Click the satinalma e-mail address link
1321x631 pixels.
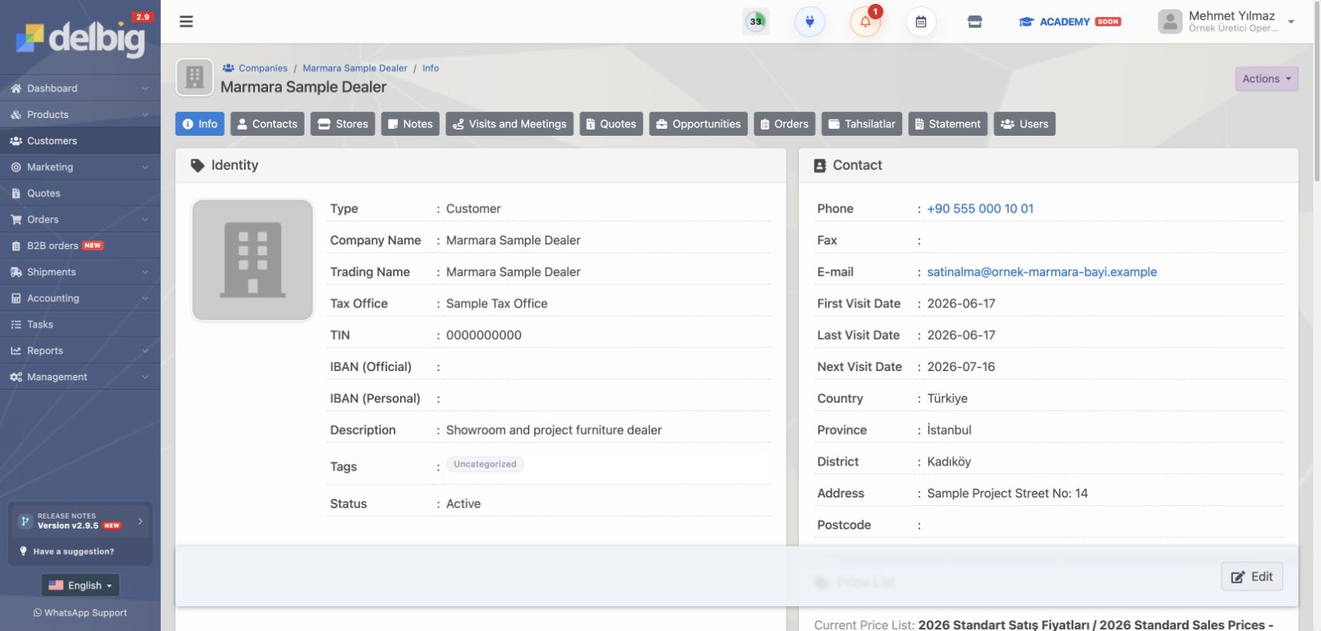(1042, 272)
